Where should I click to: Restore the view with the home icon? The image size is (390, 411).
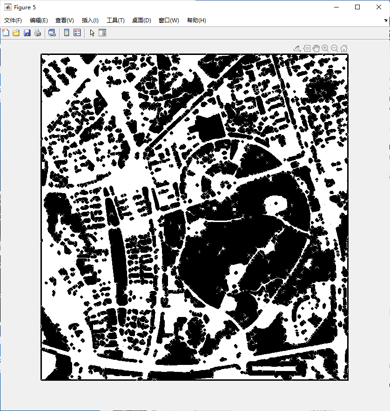pyautogui.click(x=344, y=48)
